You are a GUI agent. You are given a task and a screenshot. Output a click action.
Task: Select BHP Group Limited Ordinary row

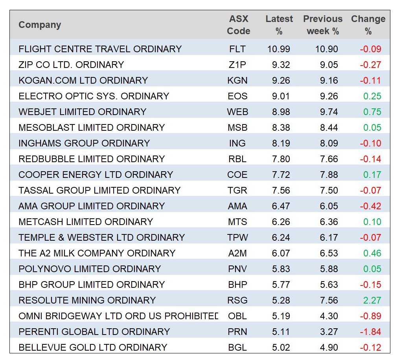pos(91,285)
